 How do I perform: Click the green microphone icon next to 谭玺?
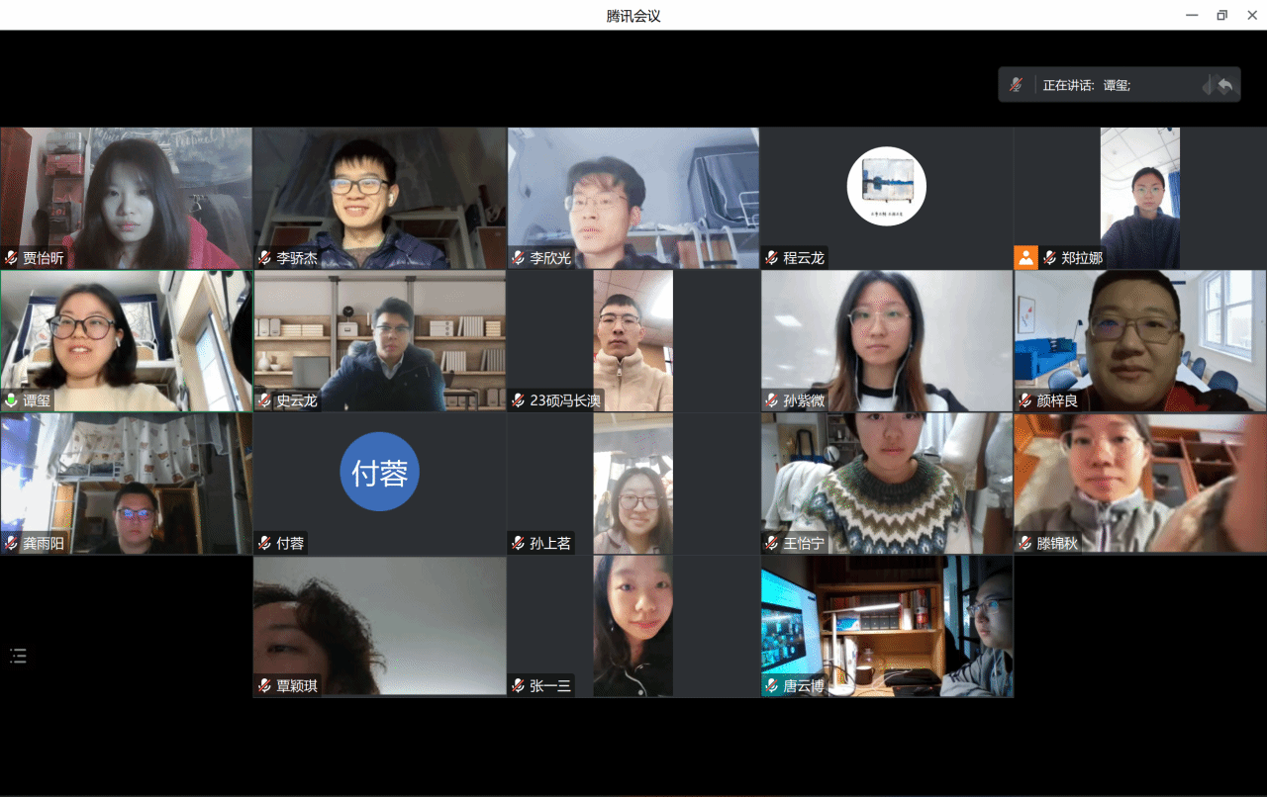click(x=12, y=400)
